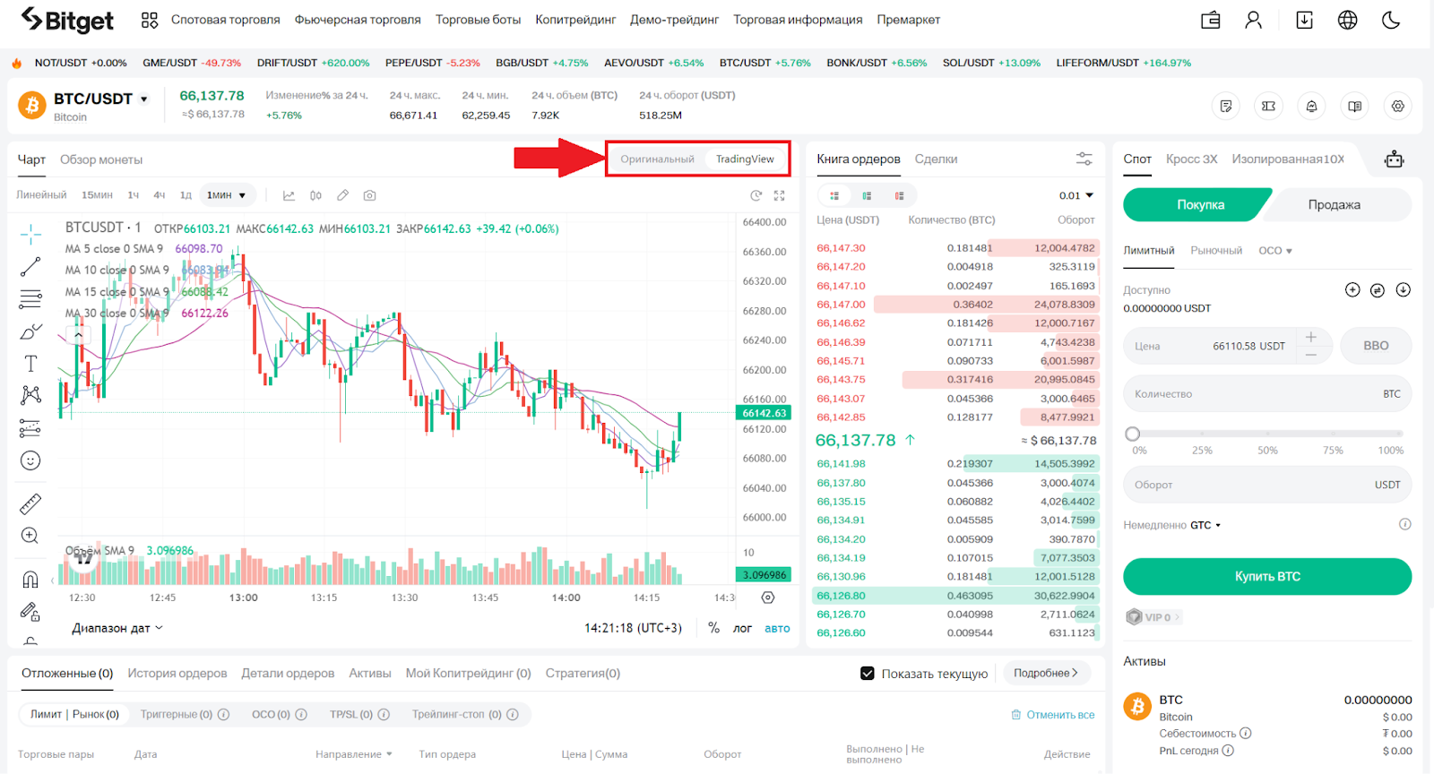Toggle lock-all-drawings pencil icon
The height and width of the screenshot is (774, 1434).
coord(30,612)
